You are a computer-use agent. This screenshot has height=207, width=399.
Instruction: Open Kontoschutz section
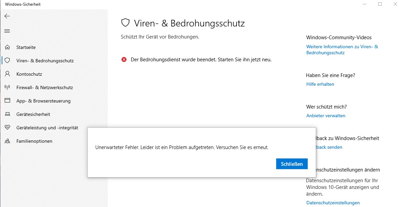29,74
